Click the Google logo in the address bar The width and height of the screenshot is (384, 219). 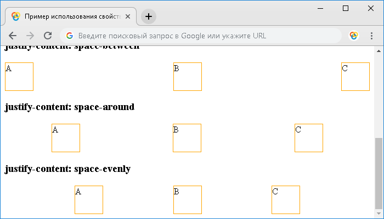click(70, 36)
